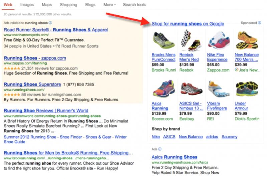Select the New Balance 700 shoe image
Viewport: 267px width, 179px height.
(247, 40)
